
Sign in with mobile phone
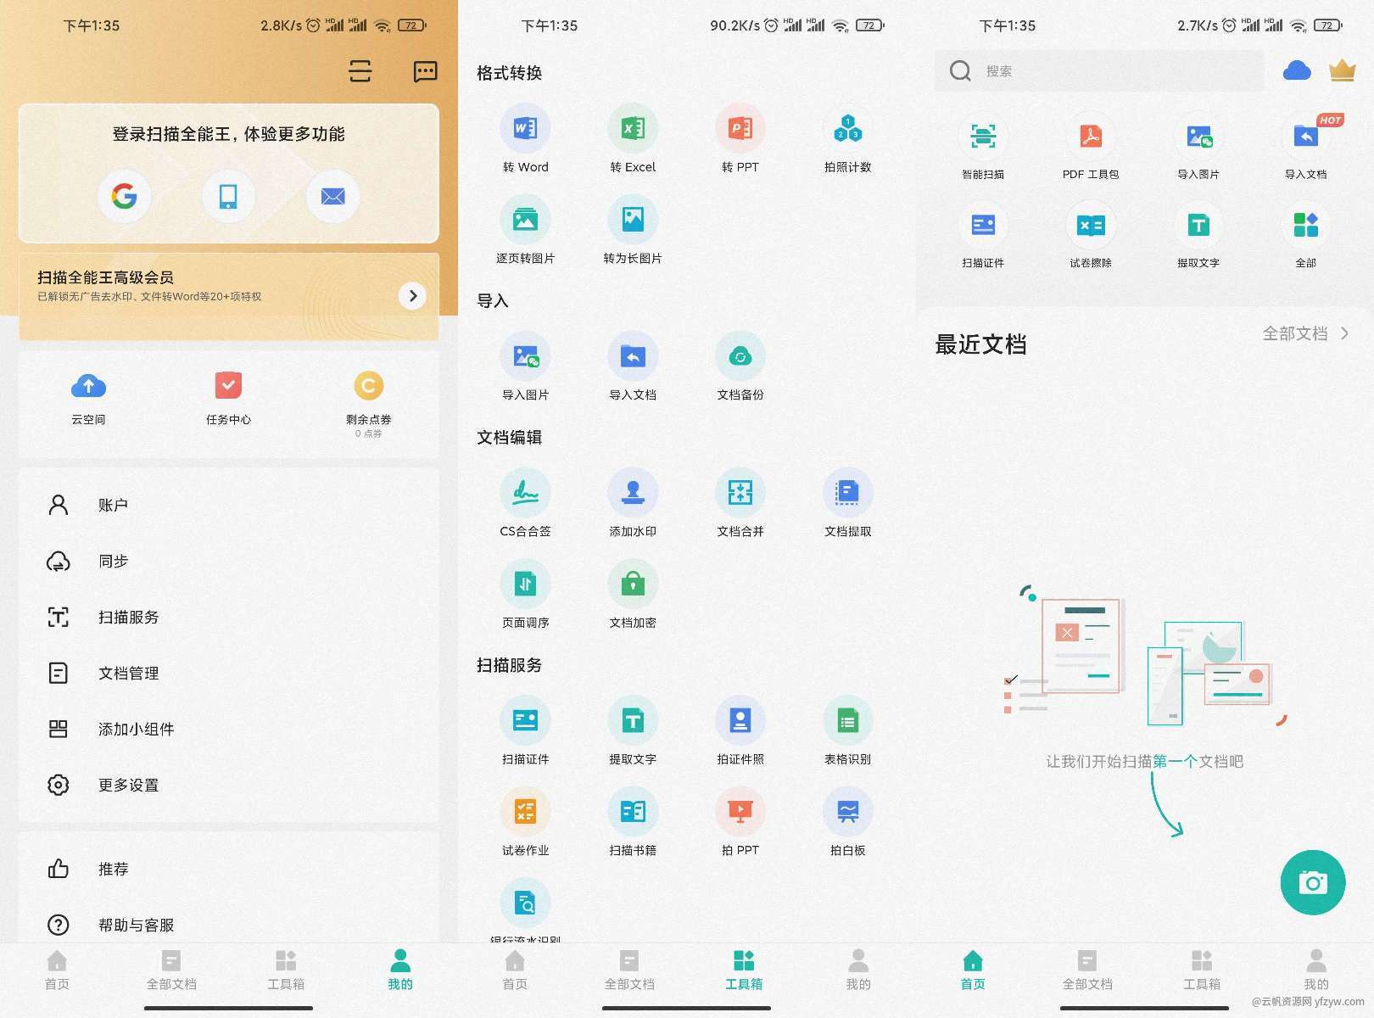pos(228,196)
